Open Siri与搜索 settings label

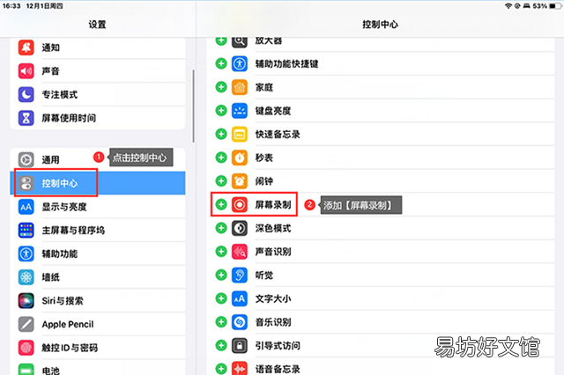(63, 301)
